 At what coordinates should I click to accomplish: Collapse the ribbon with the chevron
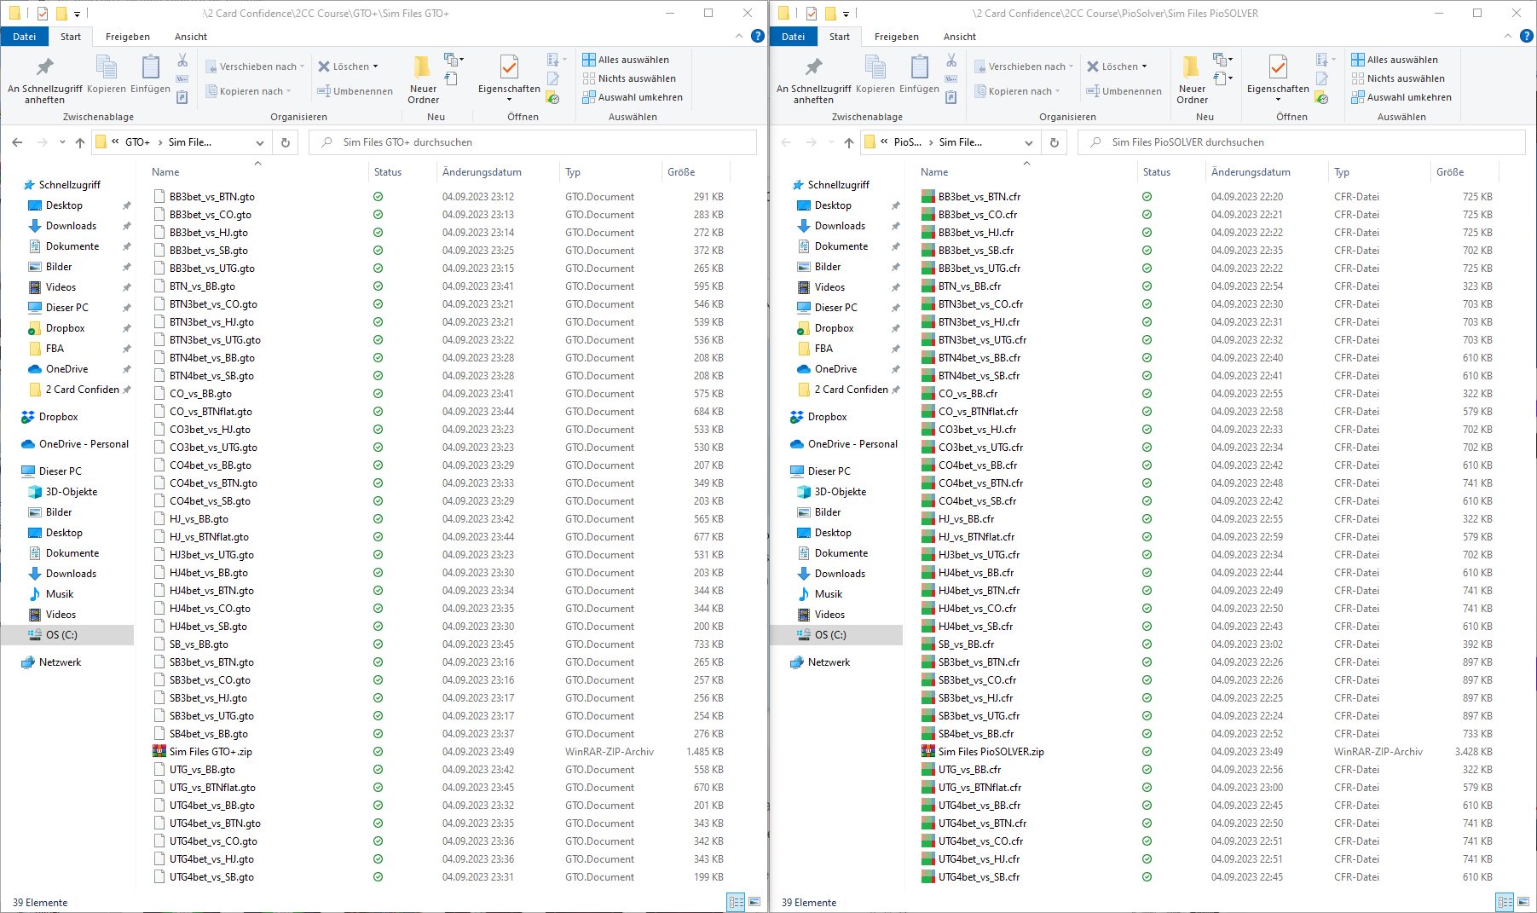click(x=739, y=36)
